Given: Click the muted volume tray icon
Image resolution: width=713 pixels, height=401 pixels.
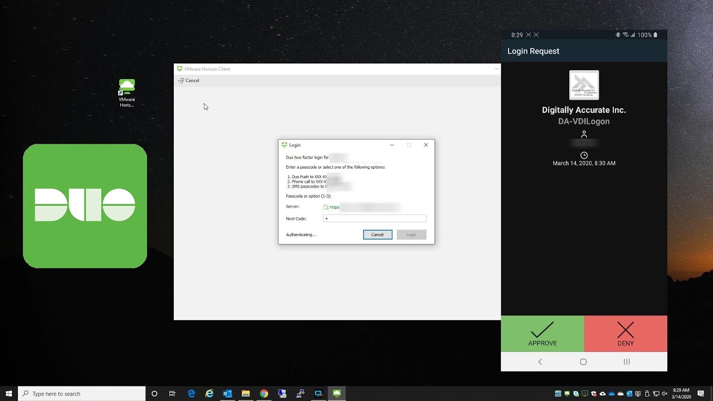Looking at the screenshot, I should click(x=665, y=394).
